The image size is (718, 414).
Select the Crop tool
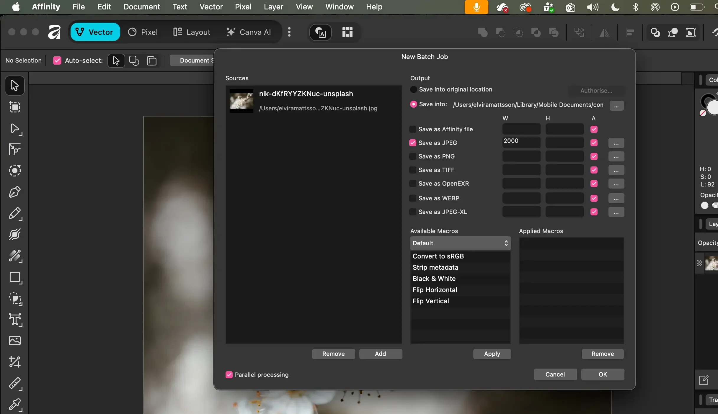tap(14, 362)
